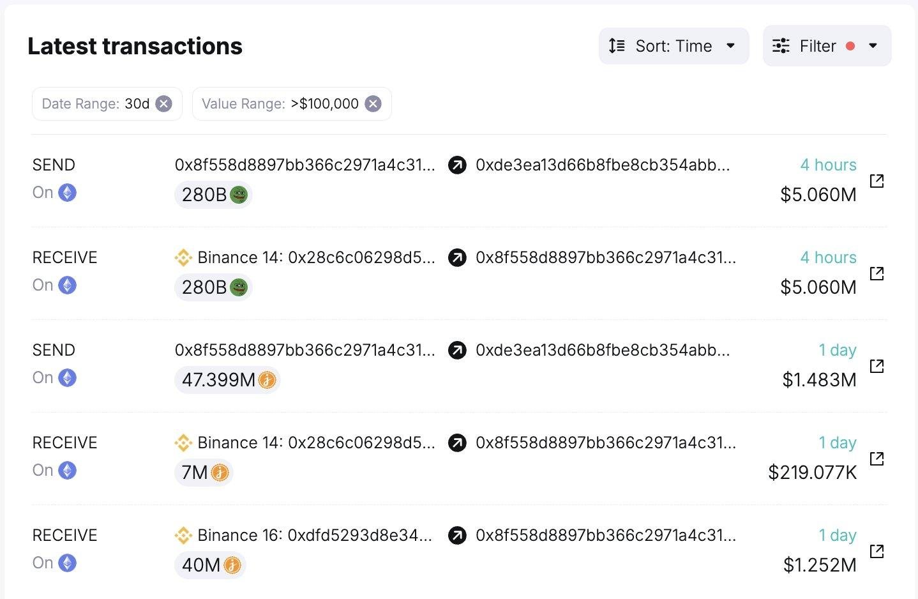Open external link for $1.483M SEND transaction
Screen dimensions: 918x599
(877, 366)
